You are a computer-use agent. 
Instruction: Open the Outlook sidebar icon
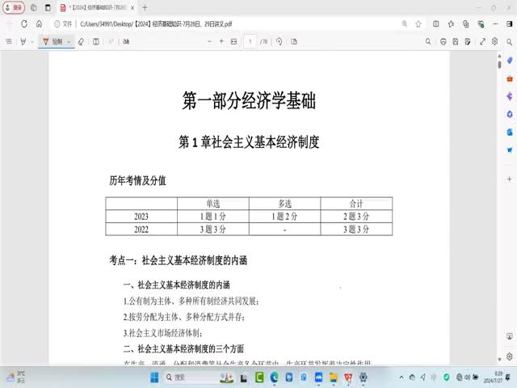[510, 132]
